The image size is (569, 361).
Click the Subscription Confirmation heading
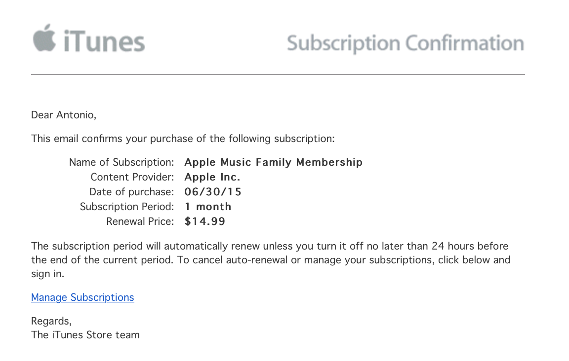[x=406, y=43]
